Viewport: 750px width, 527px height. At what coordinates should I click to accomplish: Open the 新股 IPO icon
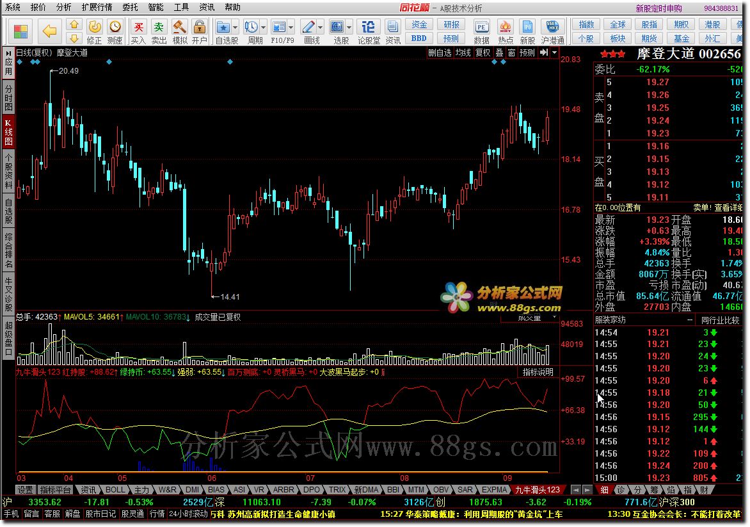[x=527, y=27]
